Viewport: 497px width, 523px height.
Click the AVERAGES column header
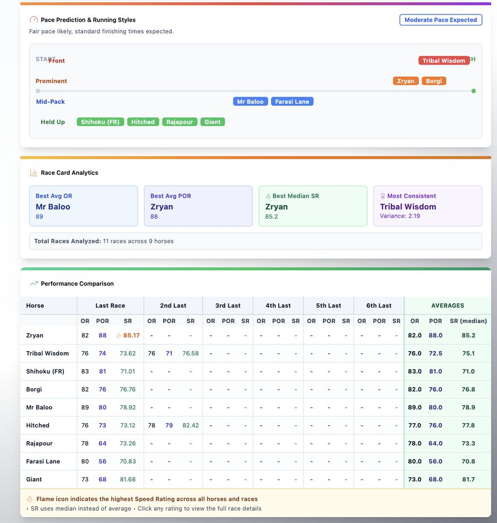(447, 306)
